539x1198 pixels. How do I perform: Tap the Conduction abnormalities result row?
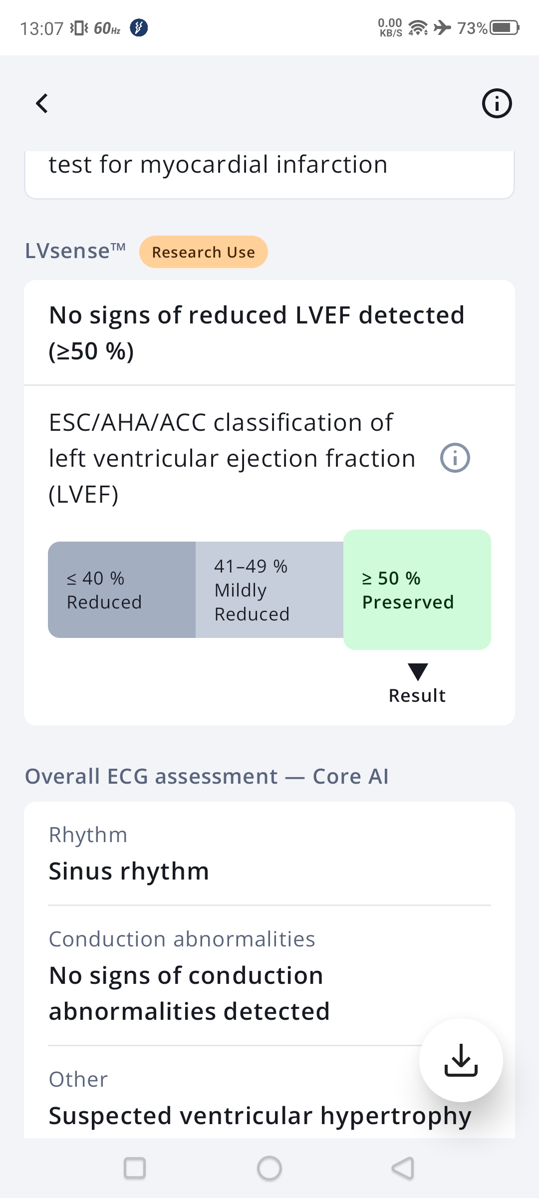click(x=235, y=976)
